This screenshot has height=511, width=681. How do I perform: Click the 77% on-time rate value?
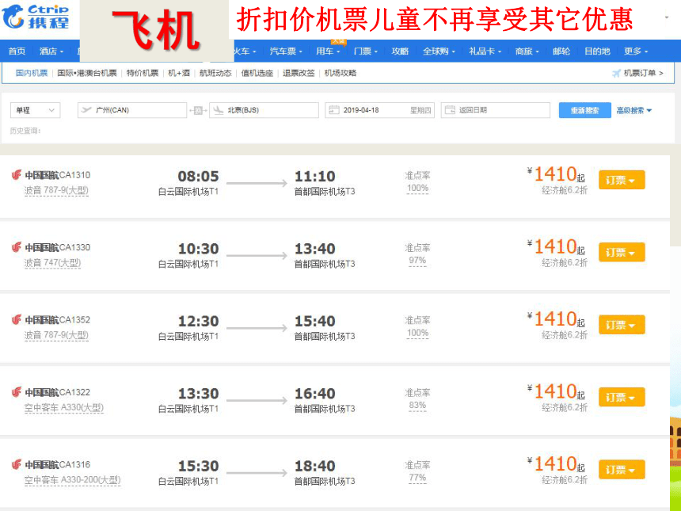pyautogui.click(x=417, y=478)
